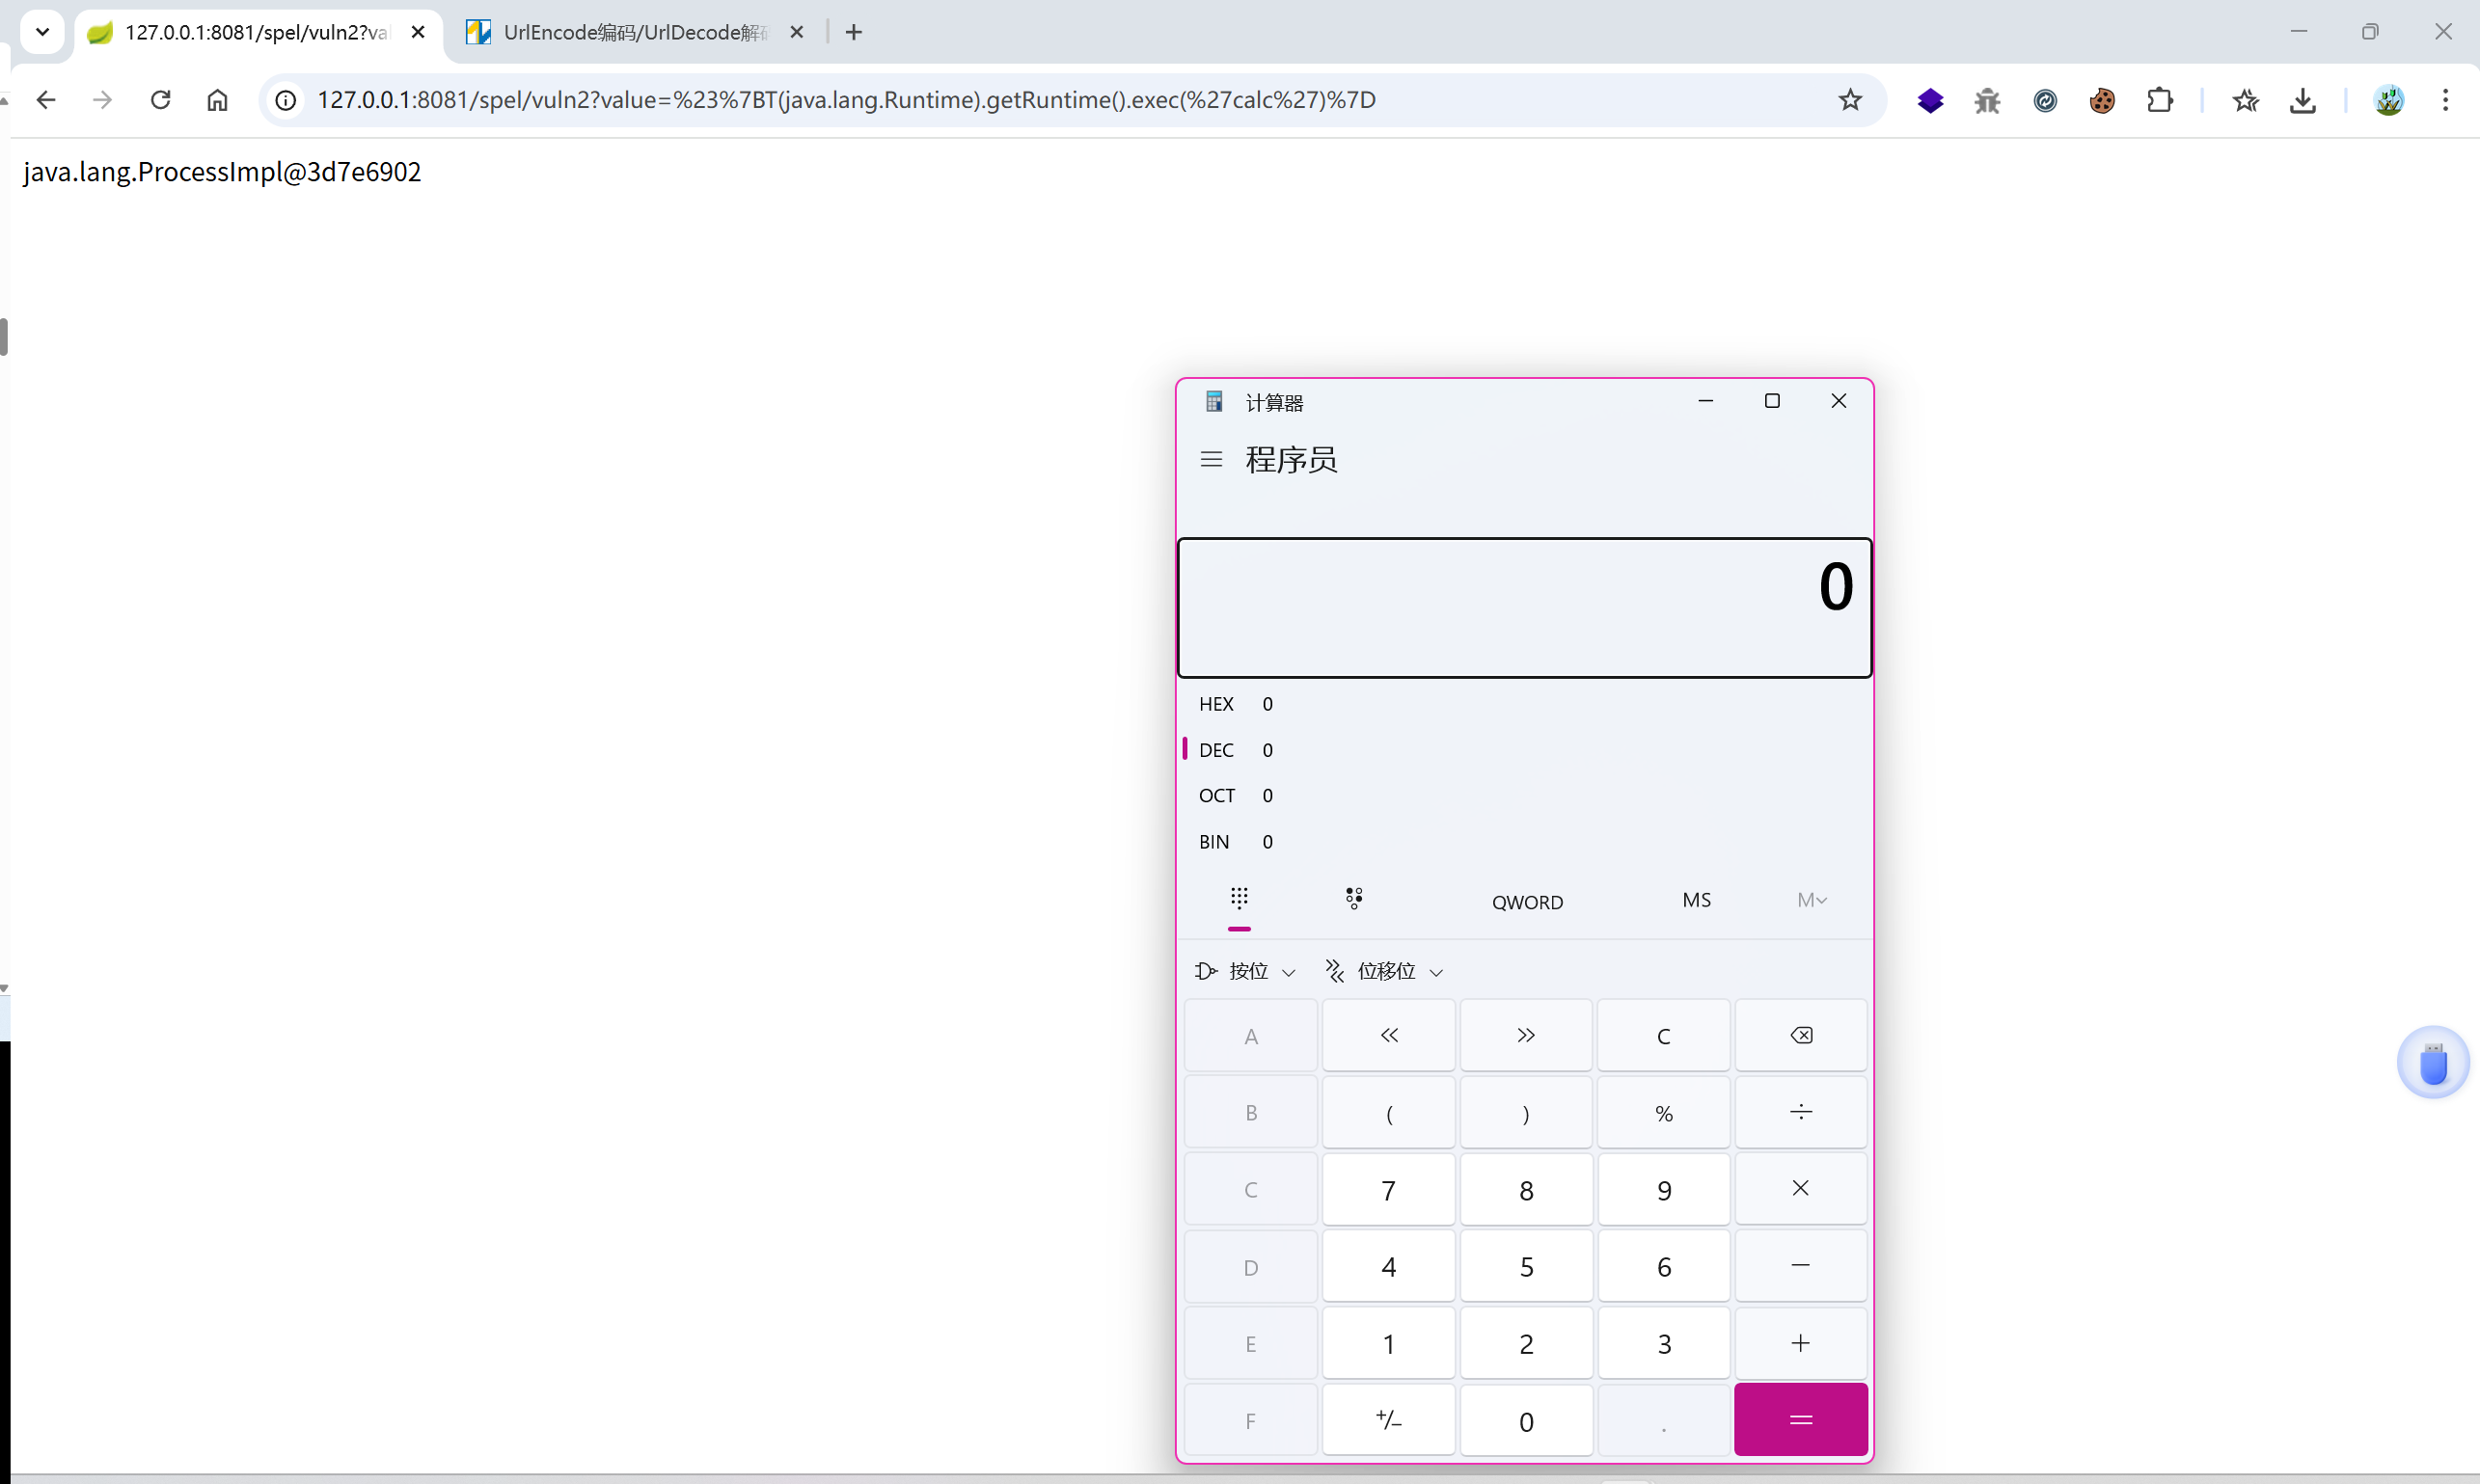Expand the 按位 bitwise dropdown

point(1246,972)
